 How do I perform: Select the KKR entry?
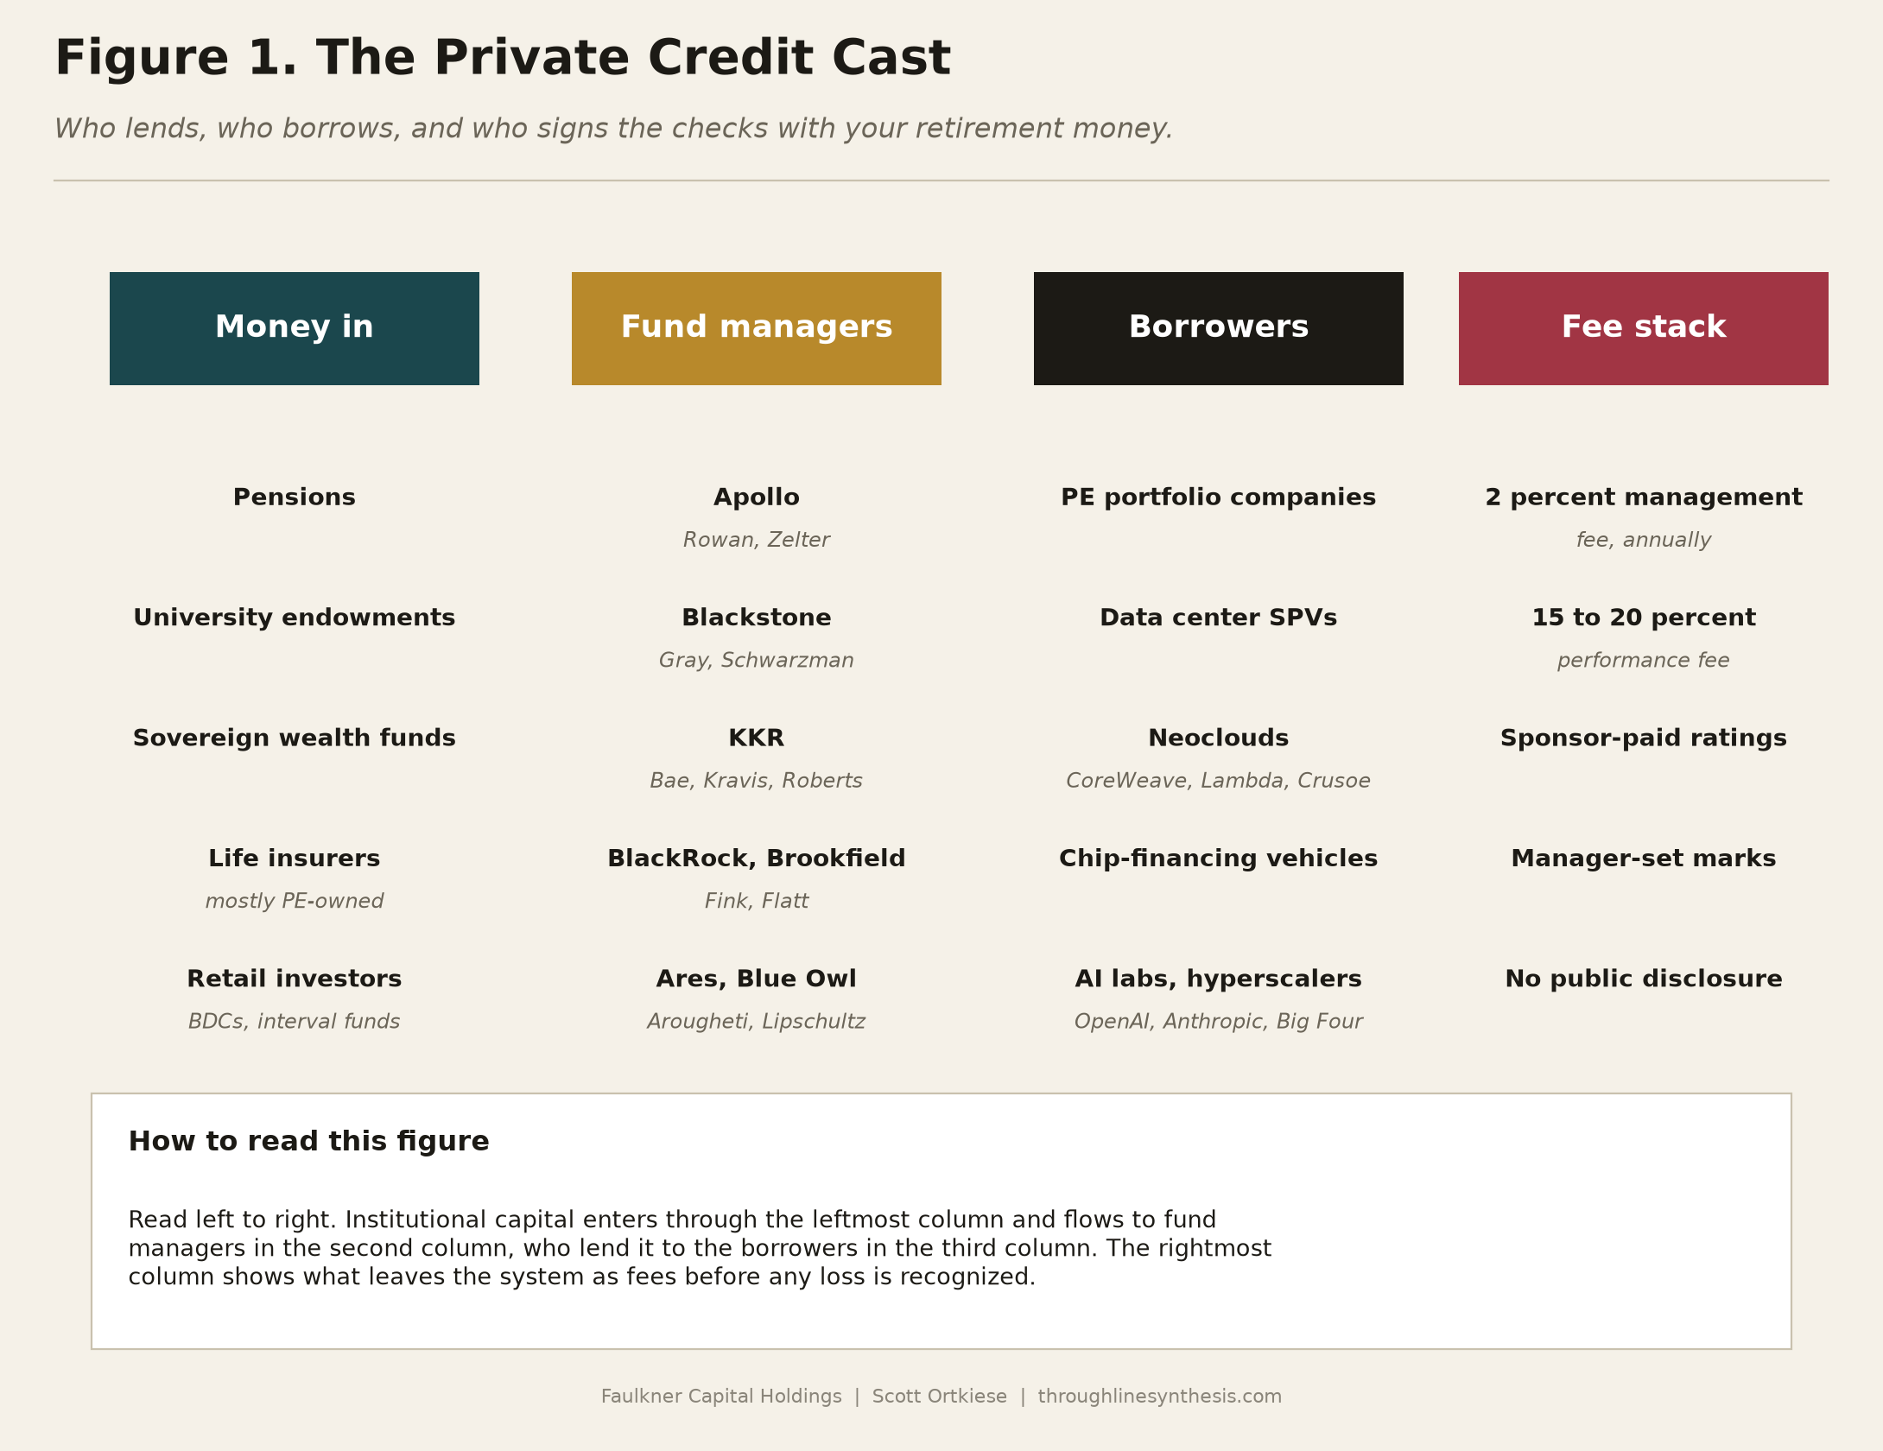pyautogui.click(x=757, y=738)
